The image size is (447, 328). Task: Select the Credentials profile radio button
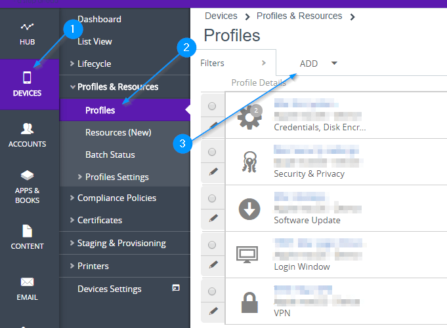[x=212, y=106]
